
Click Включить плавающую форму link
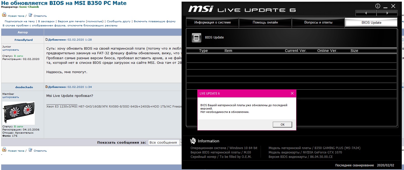pos(155,21)
